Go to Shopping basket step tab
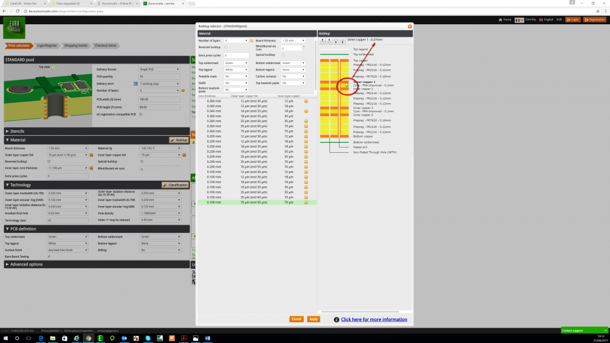This screenshot has width=610, height=343. tap(75, 46)
